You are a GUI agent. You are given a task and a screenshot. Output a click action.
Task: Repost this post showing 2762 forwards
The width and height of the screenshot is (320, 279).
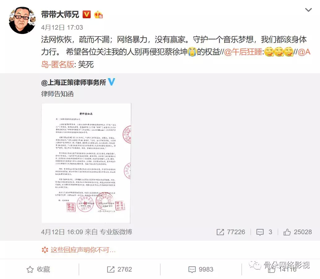(x=119, y=269)
